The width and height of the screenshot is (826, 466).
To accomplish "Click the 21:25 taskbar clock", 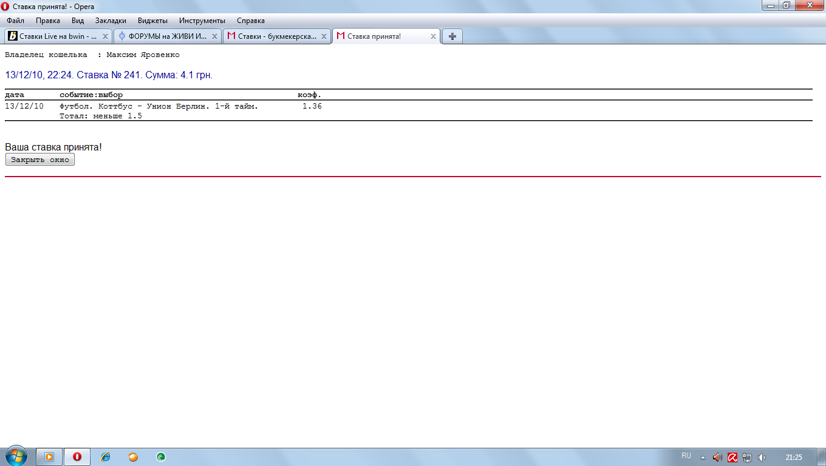I will 794,458.
